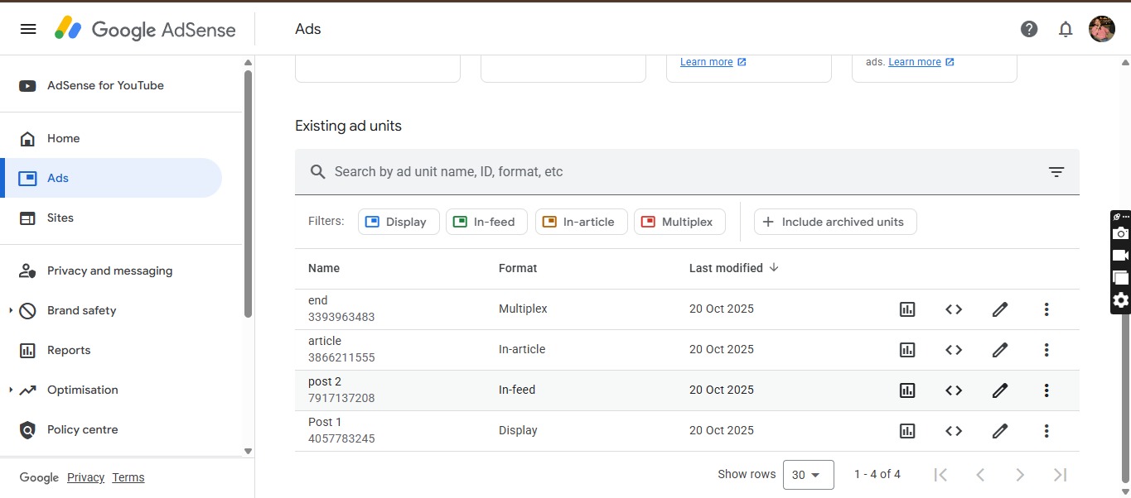This screenshot has height=498, width=1131.
Task: Toggle the Multiplex format filter
Action: click(679, 222)
